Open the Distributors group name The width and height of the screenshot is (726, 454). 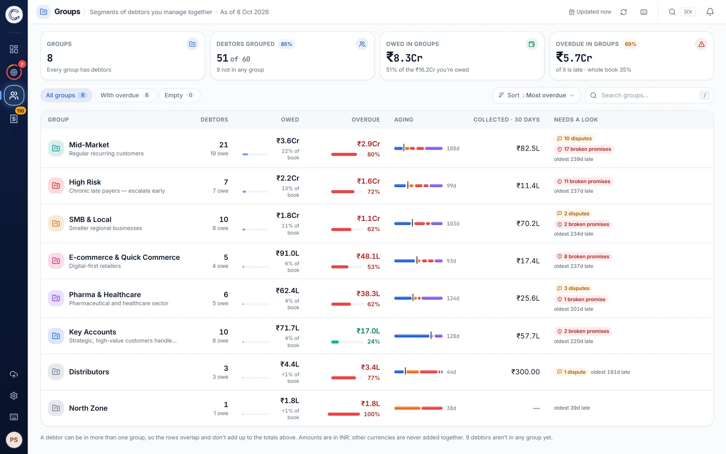point(89,372)
